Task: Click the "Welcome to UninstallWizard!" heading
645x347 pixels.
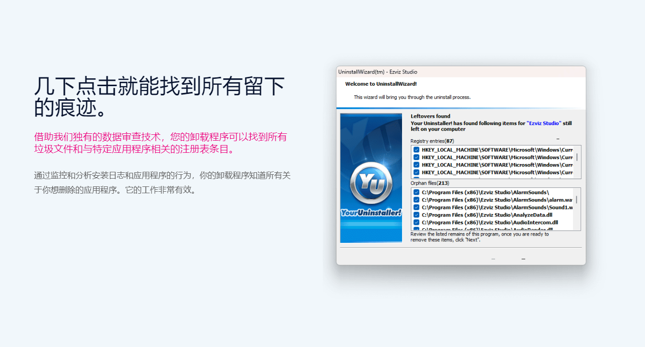Action: [381, 84]
